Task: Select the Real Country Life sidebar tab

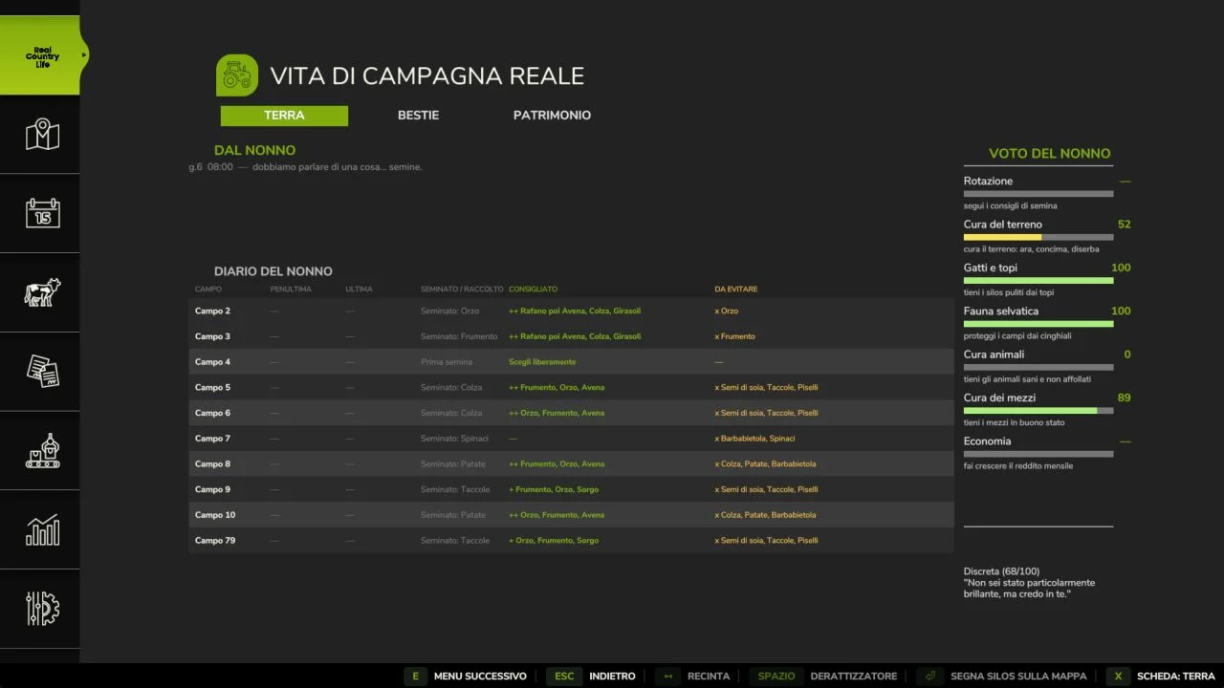Action: coord(41,55)
